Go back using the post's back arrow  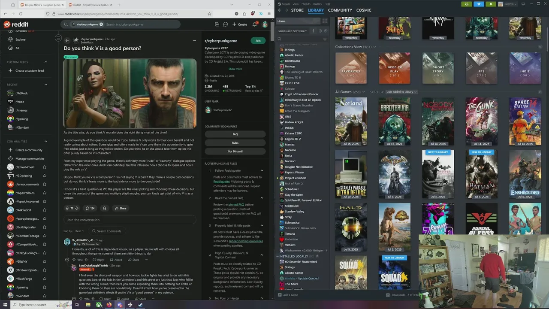(x=67, y=40)
